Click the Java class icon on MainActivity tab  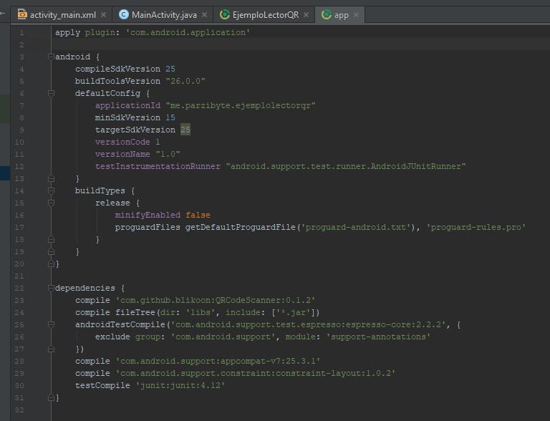pyautogui.click(x=124, y=14)
